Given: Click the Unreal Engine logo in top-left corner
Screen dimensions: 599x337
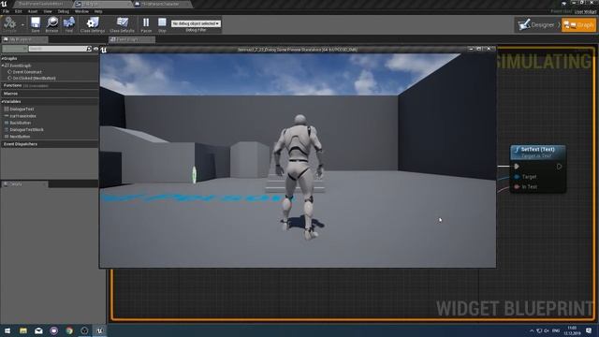Looking at the screenshot, I should click(x=4, y=4).
